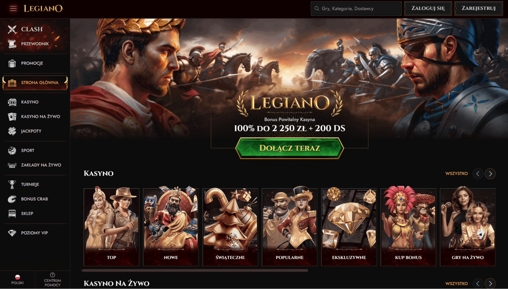Open Promocje gift box icon

12,63
